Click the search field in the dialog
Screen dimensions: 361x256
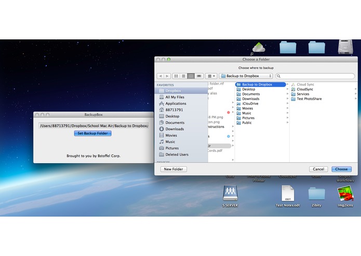(x=315, y=76)
